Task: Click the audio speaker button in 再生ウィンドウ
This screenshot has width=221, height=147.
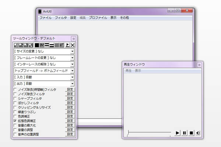Action: pyautogui.click(x=198, y=133)
